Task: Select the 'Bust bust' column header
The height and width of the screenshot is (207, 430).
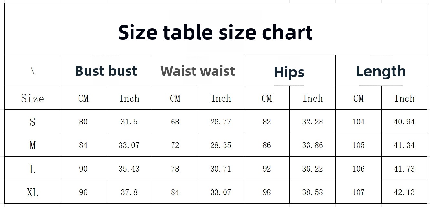Action: (106, 71)
